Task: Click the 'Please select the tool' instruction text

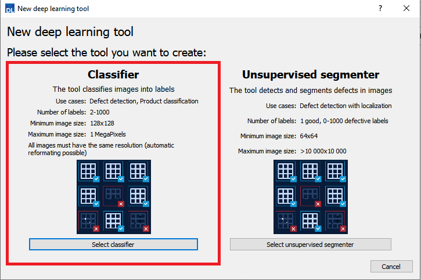Action: [x=107, y=52]
